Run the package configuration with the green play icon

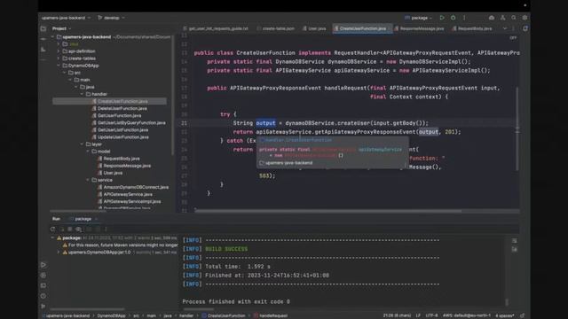pyautogui.click(x=442, y=18)
